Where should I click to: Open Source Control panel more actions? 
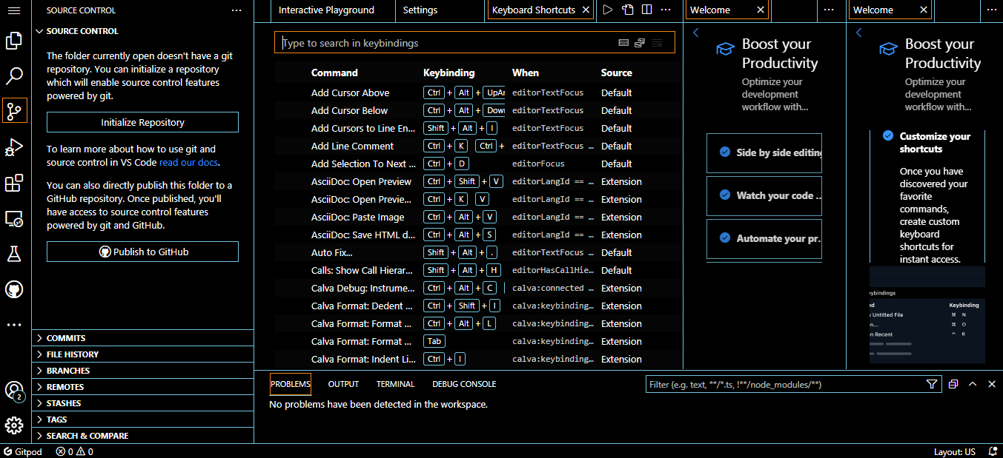(x=236, y=10)
